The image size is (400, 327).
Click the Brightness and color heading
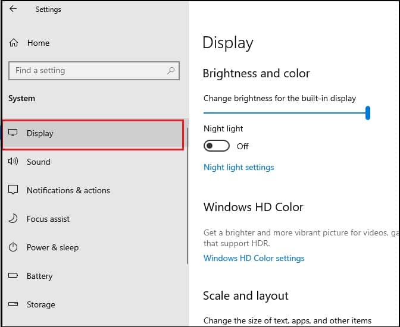coord(256,73)
